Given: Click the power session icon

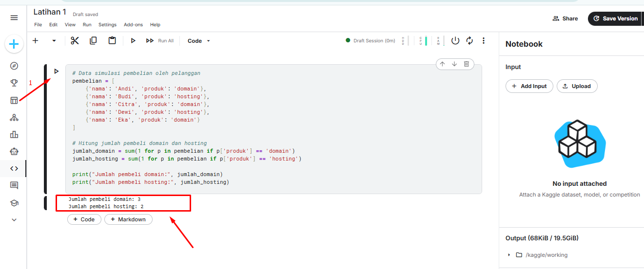Looking at the screenshot, I should click(x=455, y=41).
